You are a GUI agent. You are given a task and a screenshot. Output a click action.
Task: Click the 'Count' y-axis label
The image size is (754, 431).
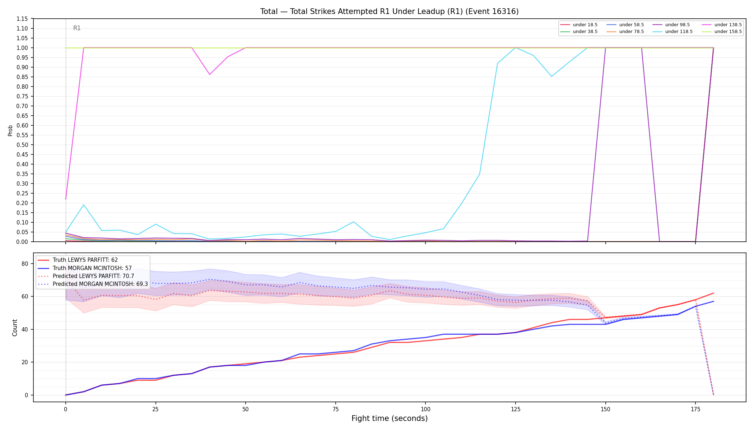click(15, 328)
